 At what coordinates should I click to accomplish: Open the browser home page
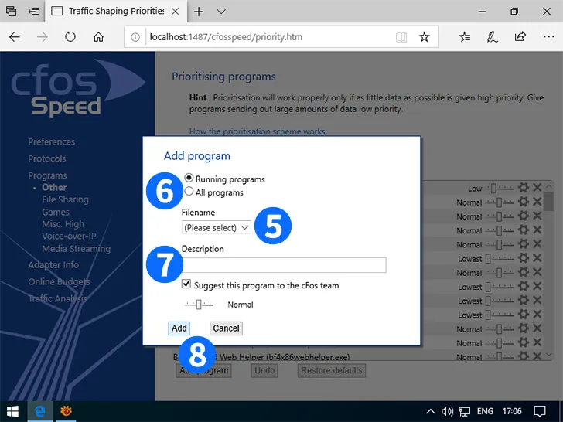tap(98, 36)
